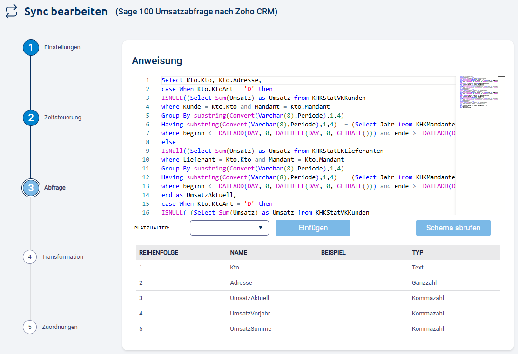Click the NAME column header

point(239,253)
